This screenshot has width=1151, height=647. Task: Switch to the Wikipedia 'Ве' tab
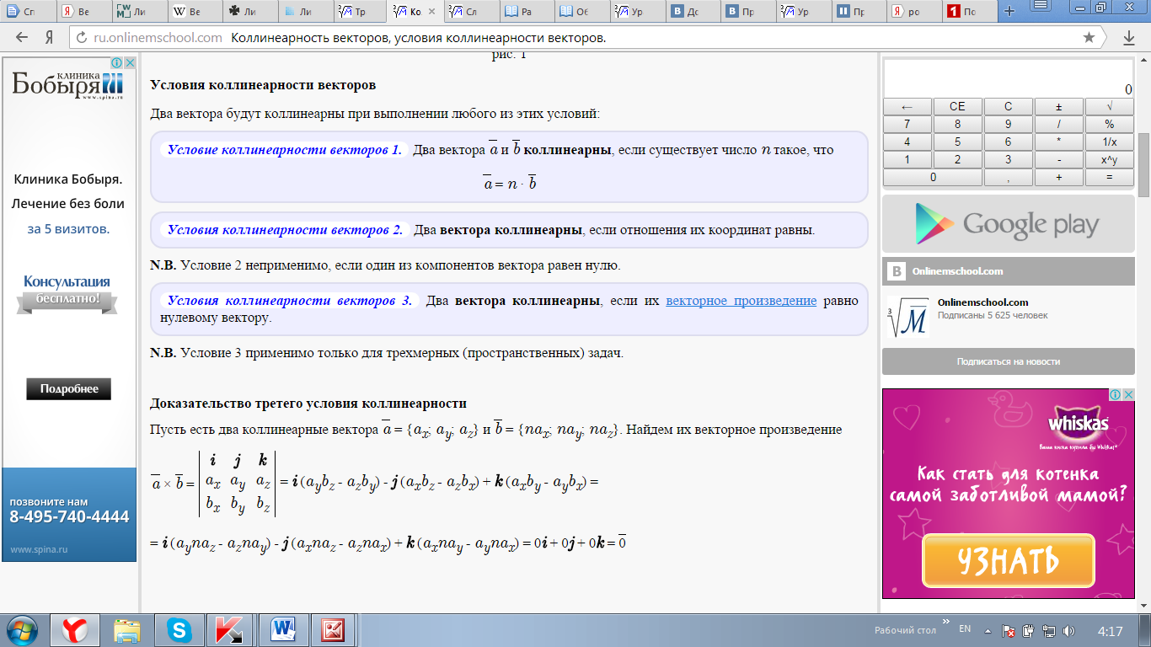click(194, 12)
